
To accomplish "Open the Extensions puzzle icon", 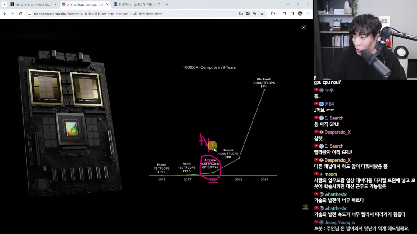I will click(x=273, y=14).
